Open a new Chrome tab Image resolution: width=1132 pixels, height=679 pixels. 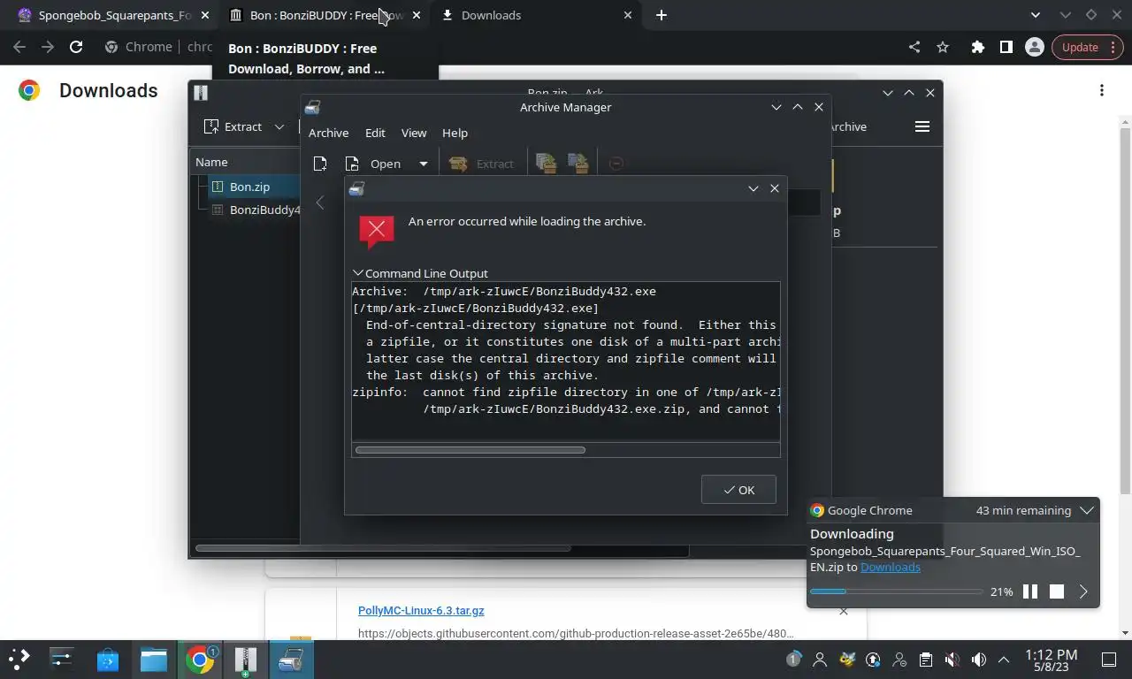click(661, 15)
